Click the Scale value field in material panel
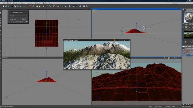This screenshot has width=193, height=108. click(x=191, y=24)
